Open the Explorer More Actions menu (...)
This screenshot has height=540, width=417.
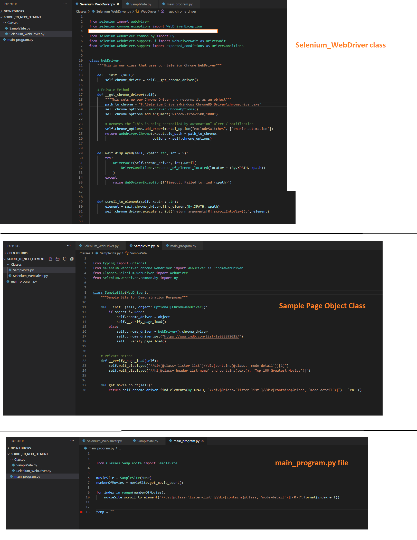pyautogui.click(x=69, y=246)
